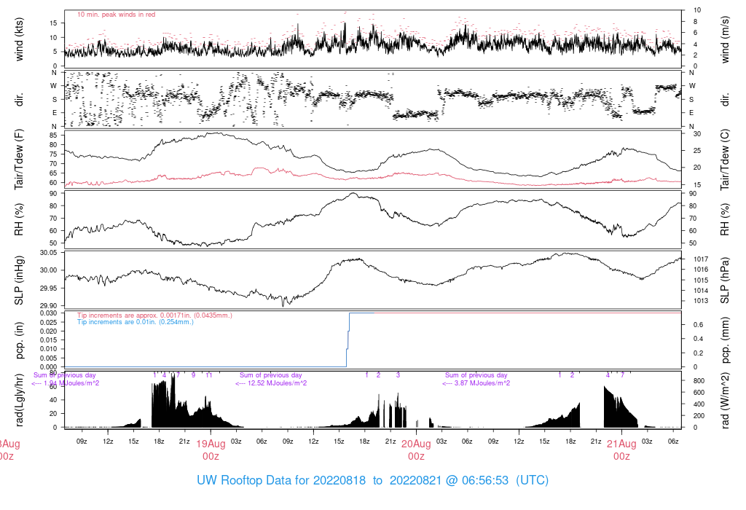The image size is (746, 510).
Task: Click the '30.05' SLP axis value
Action: [x=49, y=253]
